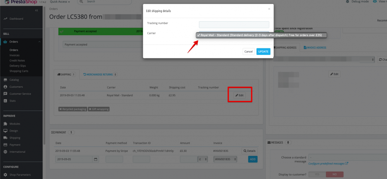
Task: Click Edit in the Royal Mail shipping row
Action: click(240, 95)
